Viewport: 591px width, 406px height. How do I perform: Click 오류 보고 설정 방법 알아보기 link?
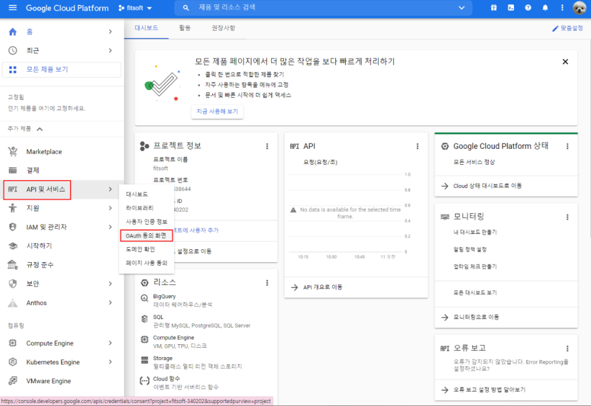[x=489, y=389]
